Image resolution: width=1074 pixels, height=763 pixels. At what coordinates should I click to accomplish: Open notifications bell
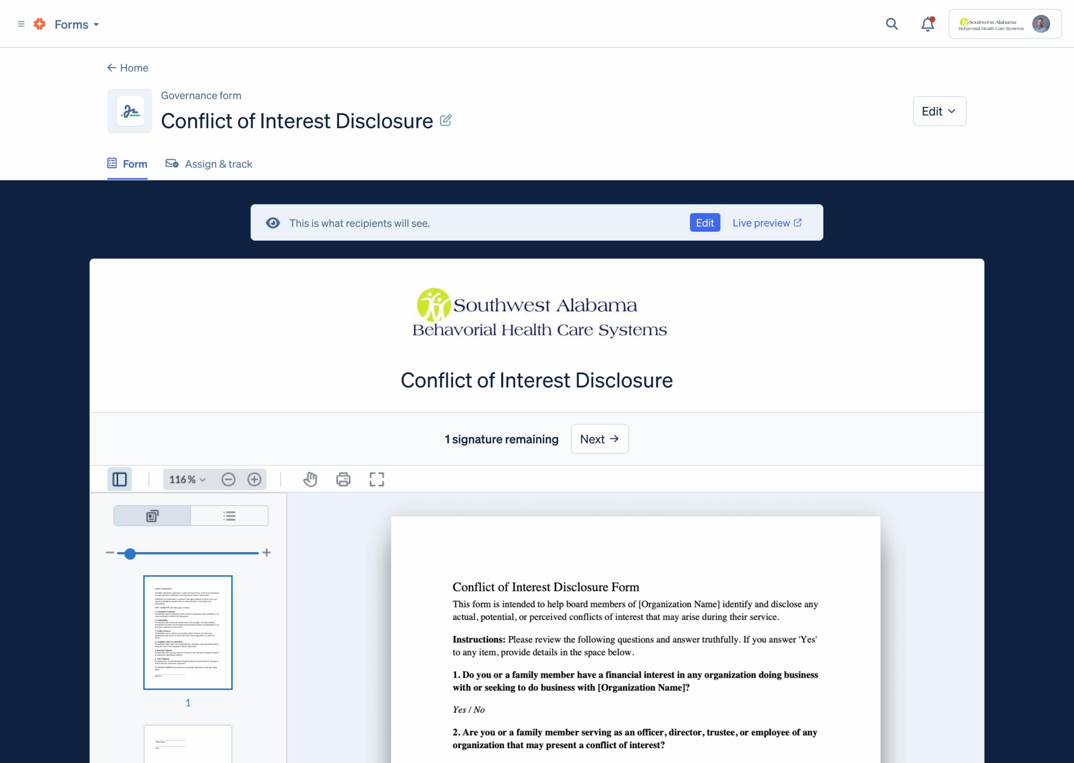point(928,24)
